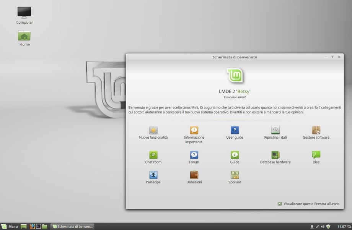Viewport: 352px width, 230px height.
Task: Click the volume icon in system tray
Action: (322, 227)
